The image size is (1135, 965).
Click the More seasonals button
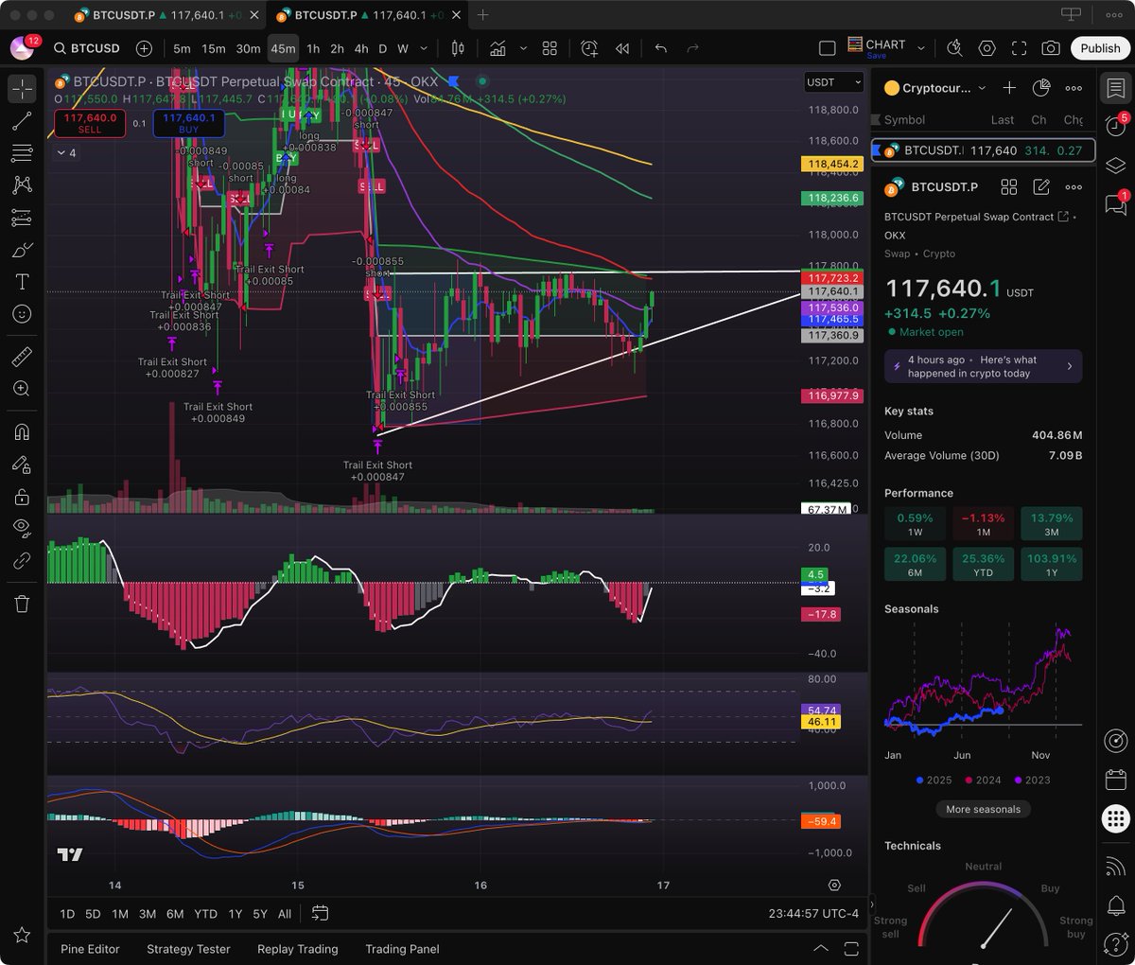click(983, 809)
